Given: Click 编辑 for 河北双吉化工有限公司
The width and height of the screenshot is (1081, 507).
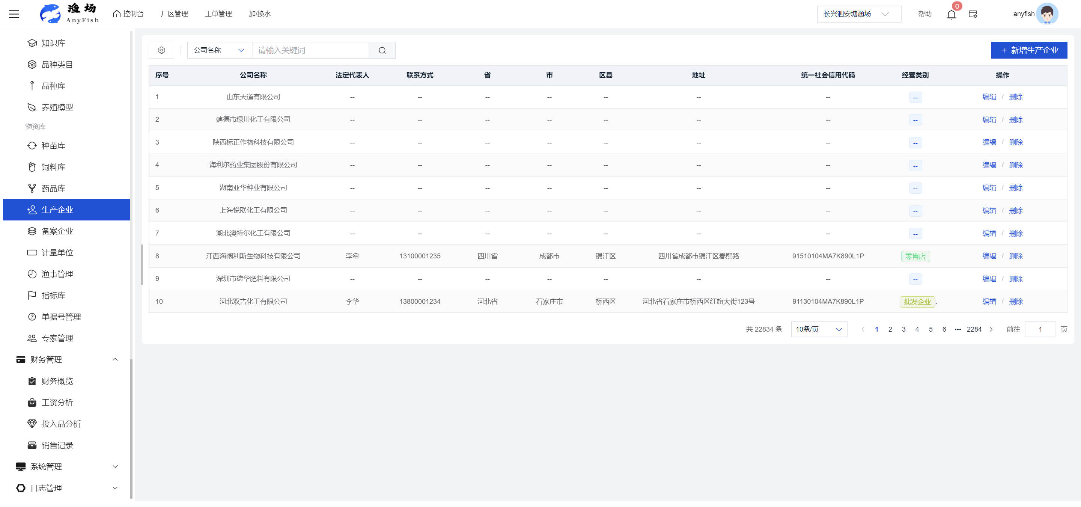Looking at the screenshot, I should pos(989,301).
